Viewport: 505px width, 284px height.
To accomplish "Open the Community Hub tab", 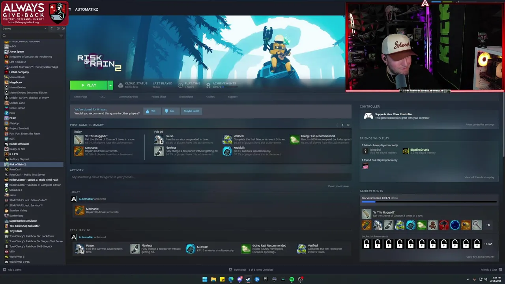I will 128,97.
